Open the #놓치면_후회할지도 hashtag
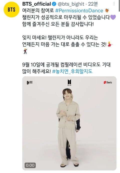 pos(72,71)
